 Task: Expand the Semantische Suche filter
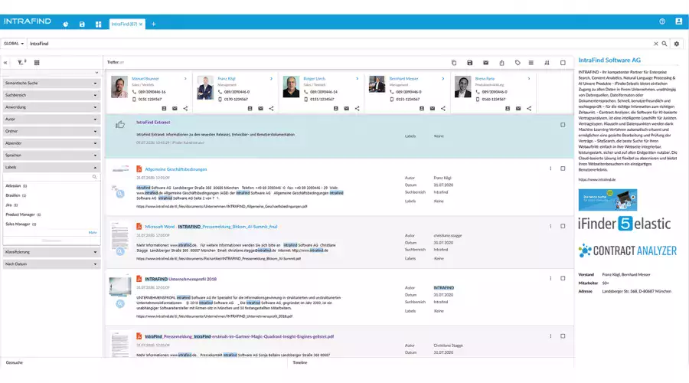click(51, 83)
